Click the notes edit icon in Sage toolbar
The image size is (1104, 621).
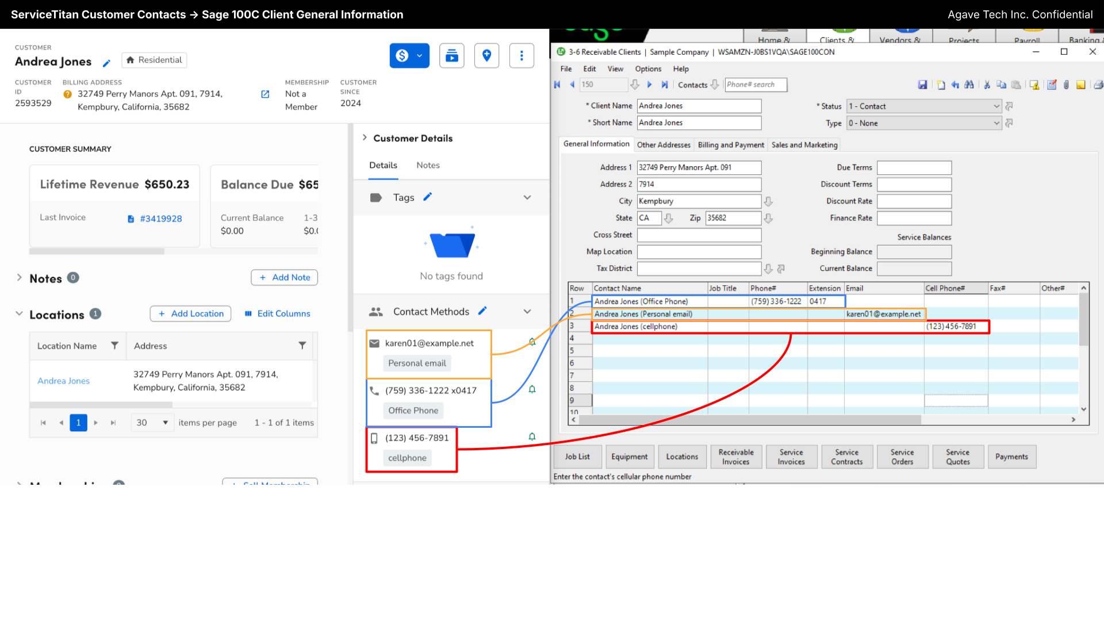tap(1052, 85)
